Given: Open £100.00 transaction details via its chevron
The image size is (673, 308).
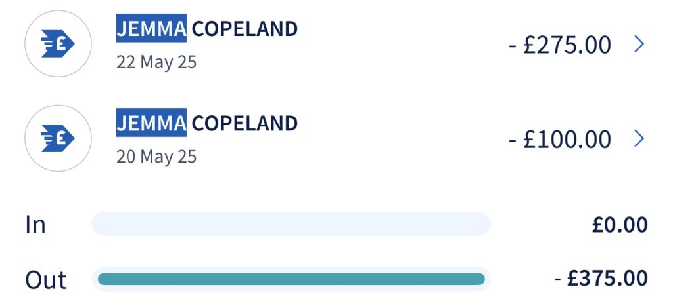Looking at the screenshot, I should point(639,138).
